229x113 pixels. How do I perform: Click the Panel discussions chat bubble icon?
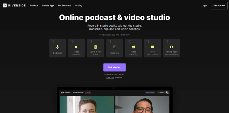click(x=153, y=47)
